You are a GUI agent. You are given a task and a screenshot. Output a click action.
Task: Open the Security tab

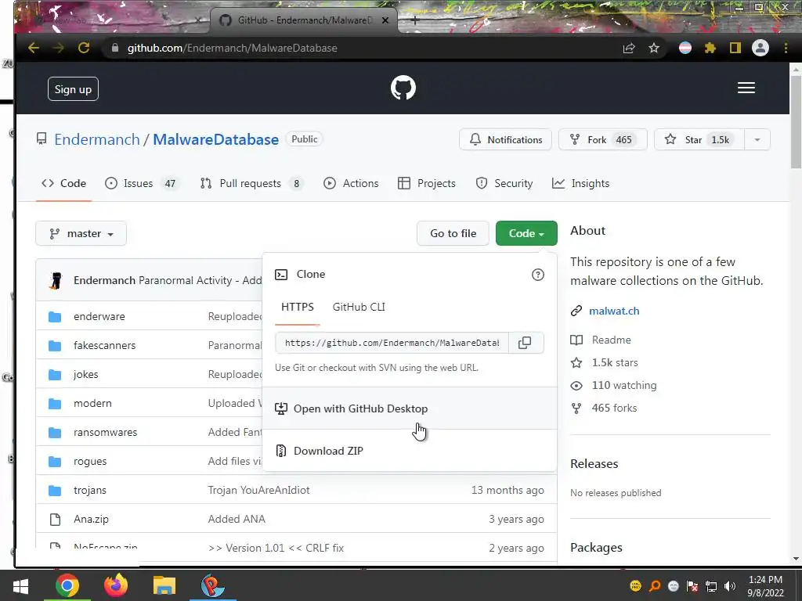(x=504, y=183)
